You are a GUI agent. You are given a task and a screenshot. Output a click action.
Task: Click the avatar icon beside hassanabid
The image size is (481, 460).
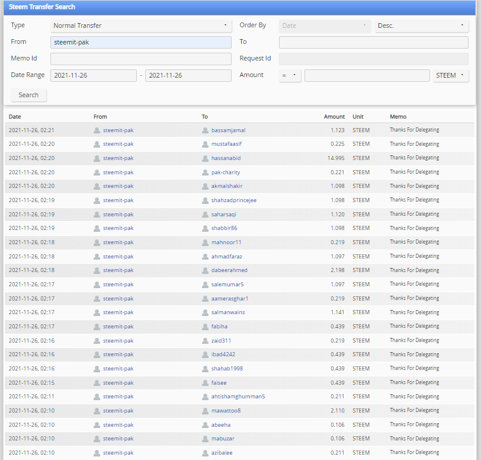tap(205, 158)
